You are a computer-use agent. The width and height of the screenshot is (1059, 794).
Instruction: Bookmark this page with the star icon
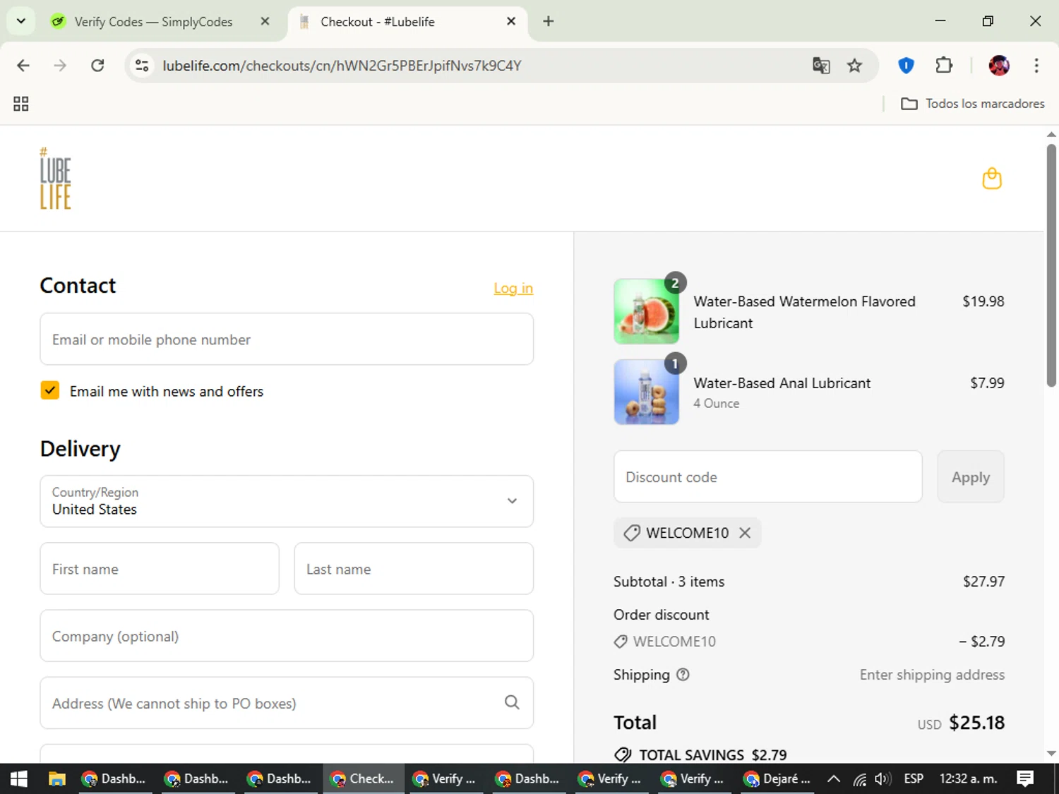click(854, 66)
